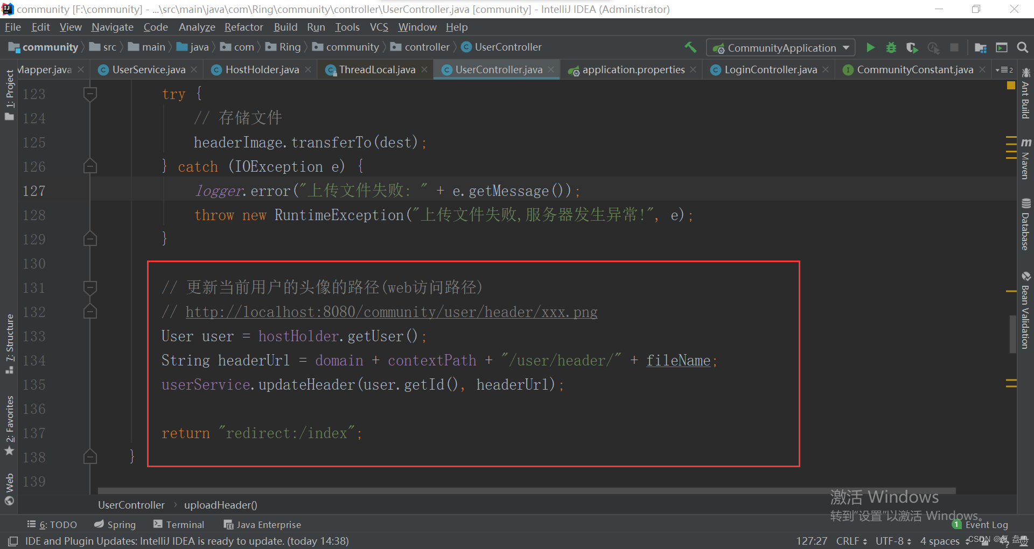Screen dimensions: 1034x549
Task: Switch to CommunityConstant.java tab
Action: tap(915, 69)
